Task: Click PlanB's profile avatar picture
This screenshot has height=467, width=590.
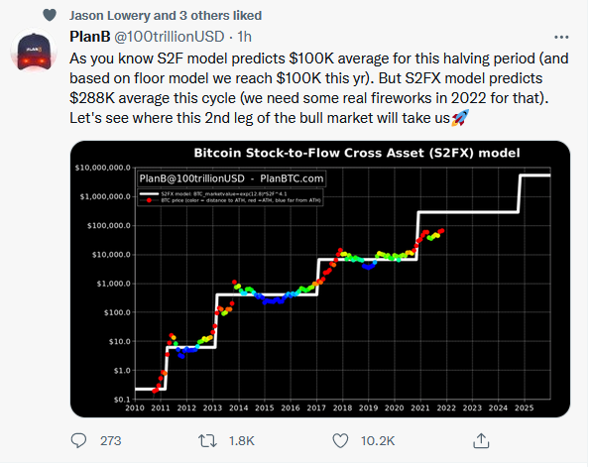Action: pos(34,51)
